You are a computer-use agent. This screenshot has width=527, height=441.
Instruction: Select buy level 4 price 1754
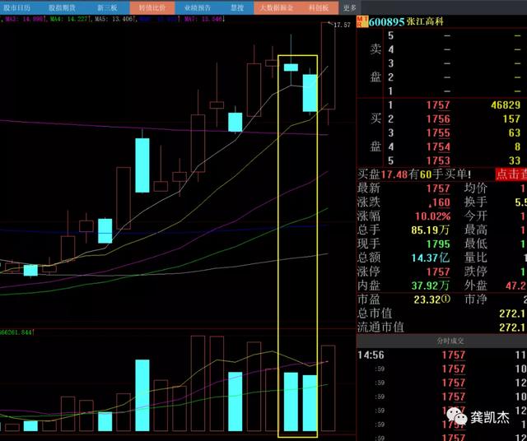[x=438, y=146]
